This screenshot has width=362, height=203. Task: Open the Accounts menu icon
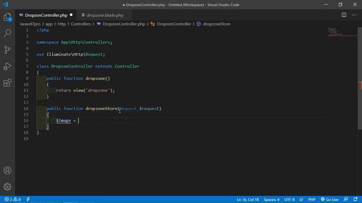coord(7,170)
